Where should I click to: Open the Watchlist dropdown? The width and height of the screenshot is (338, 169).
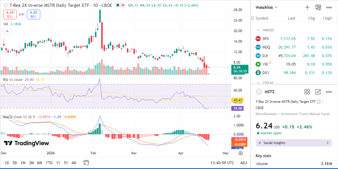[267, 7]
